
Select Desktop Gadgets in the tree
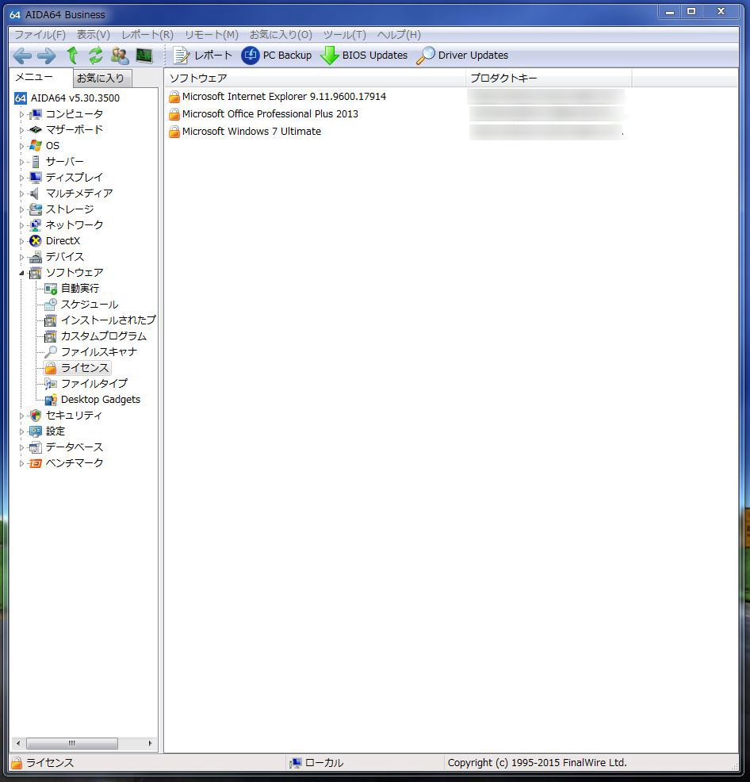coord(101,400)
